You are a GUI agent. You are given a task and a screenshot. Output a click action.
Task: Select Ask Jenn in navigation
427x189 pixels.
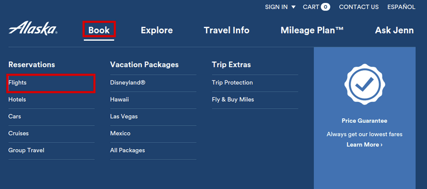[394, 30]
